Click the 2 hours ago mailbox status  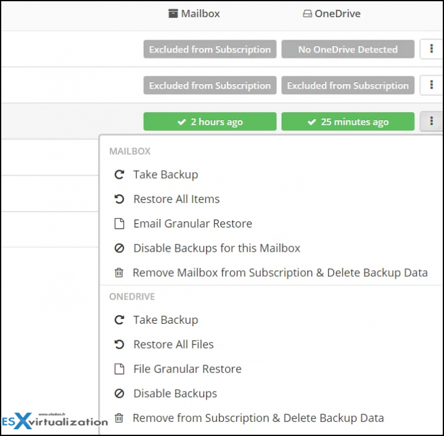tap(210, 121)
